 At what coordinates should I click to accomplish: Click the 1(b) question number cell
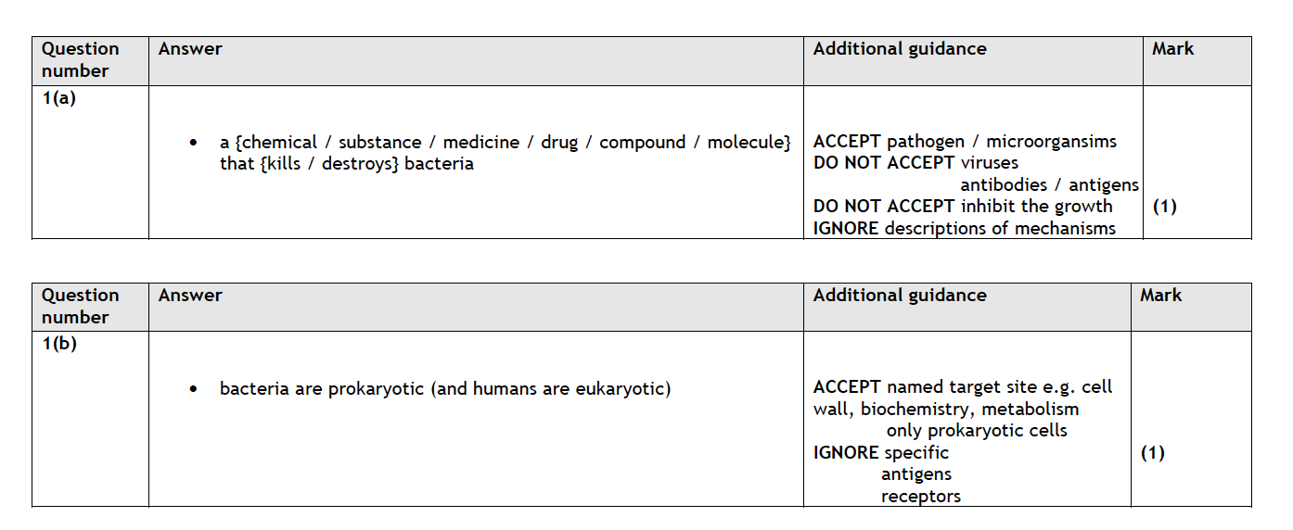coord(58,344)
